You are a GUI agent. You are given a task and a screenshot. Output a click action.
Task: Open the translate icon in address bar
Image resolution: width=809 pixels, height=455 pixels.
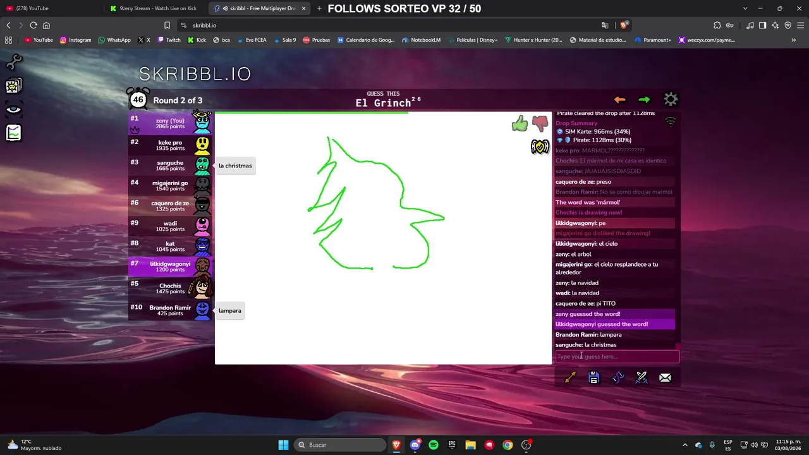click(605, 25)
